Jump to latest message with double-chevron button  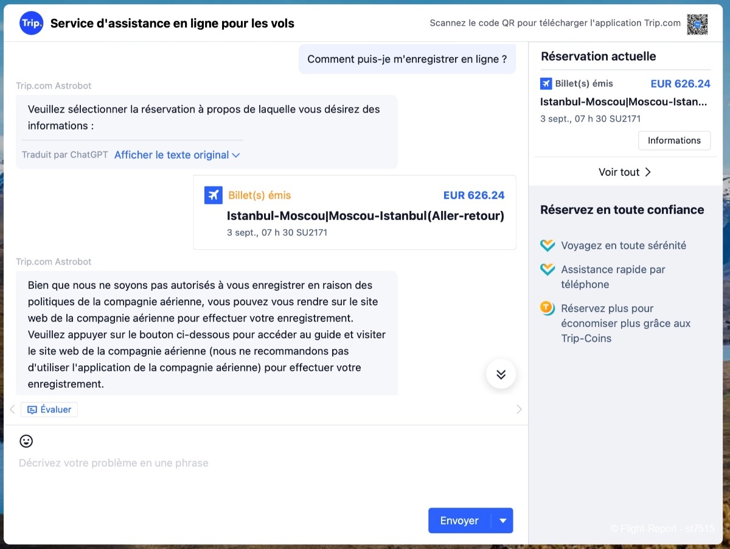(x=501, y=375)
